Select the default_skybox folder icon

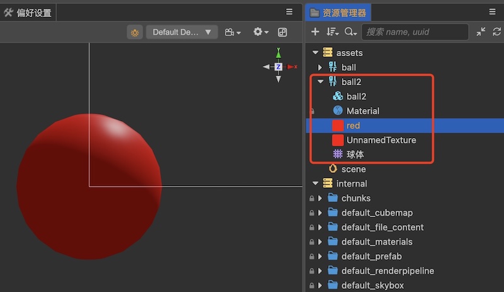(x=333, y=284)
